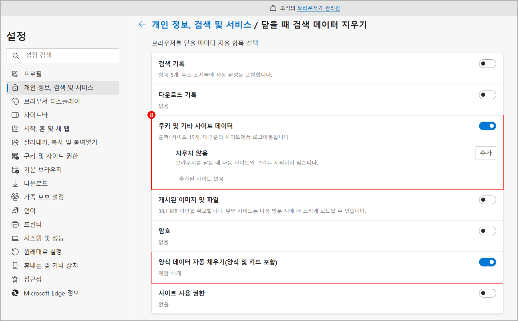Screen dimensions: 518x321
Task: Click the 프린터 printer icon
Action: [x=15, y=224]
